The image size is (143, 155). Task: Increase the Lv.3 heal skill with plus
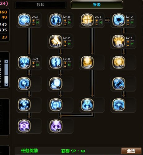pos(34,21)
